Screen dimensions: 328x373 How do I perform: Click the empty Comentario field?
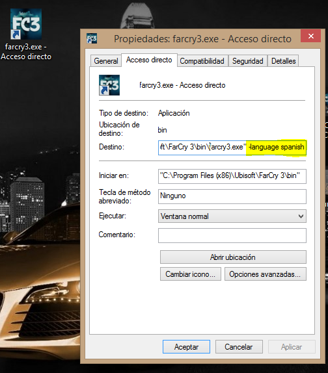point(232,235)
